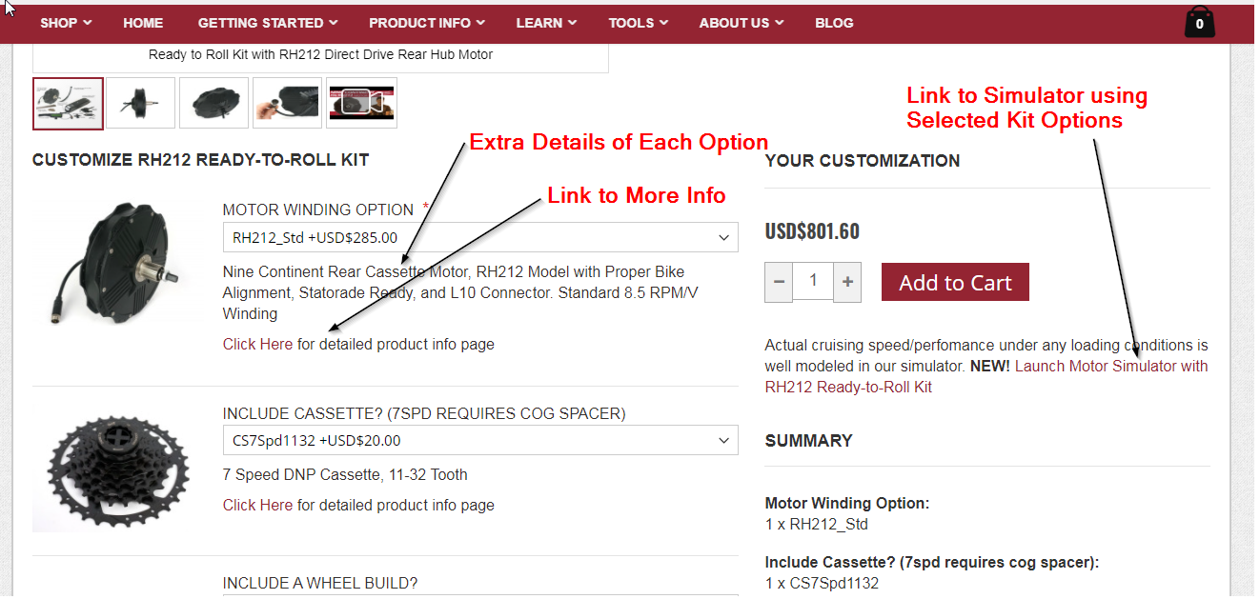The height and width of the screenshot is (599, 1260).
Task: Click the '1 x CS7Spd1132' summary entry
Action: tap(822, 583)
